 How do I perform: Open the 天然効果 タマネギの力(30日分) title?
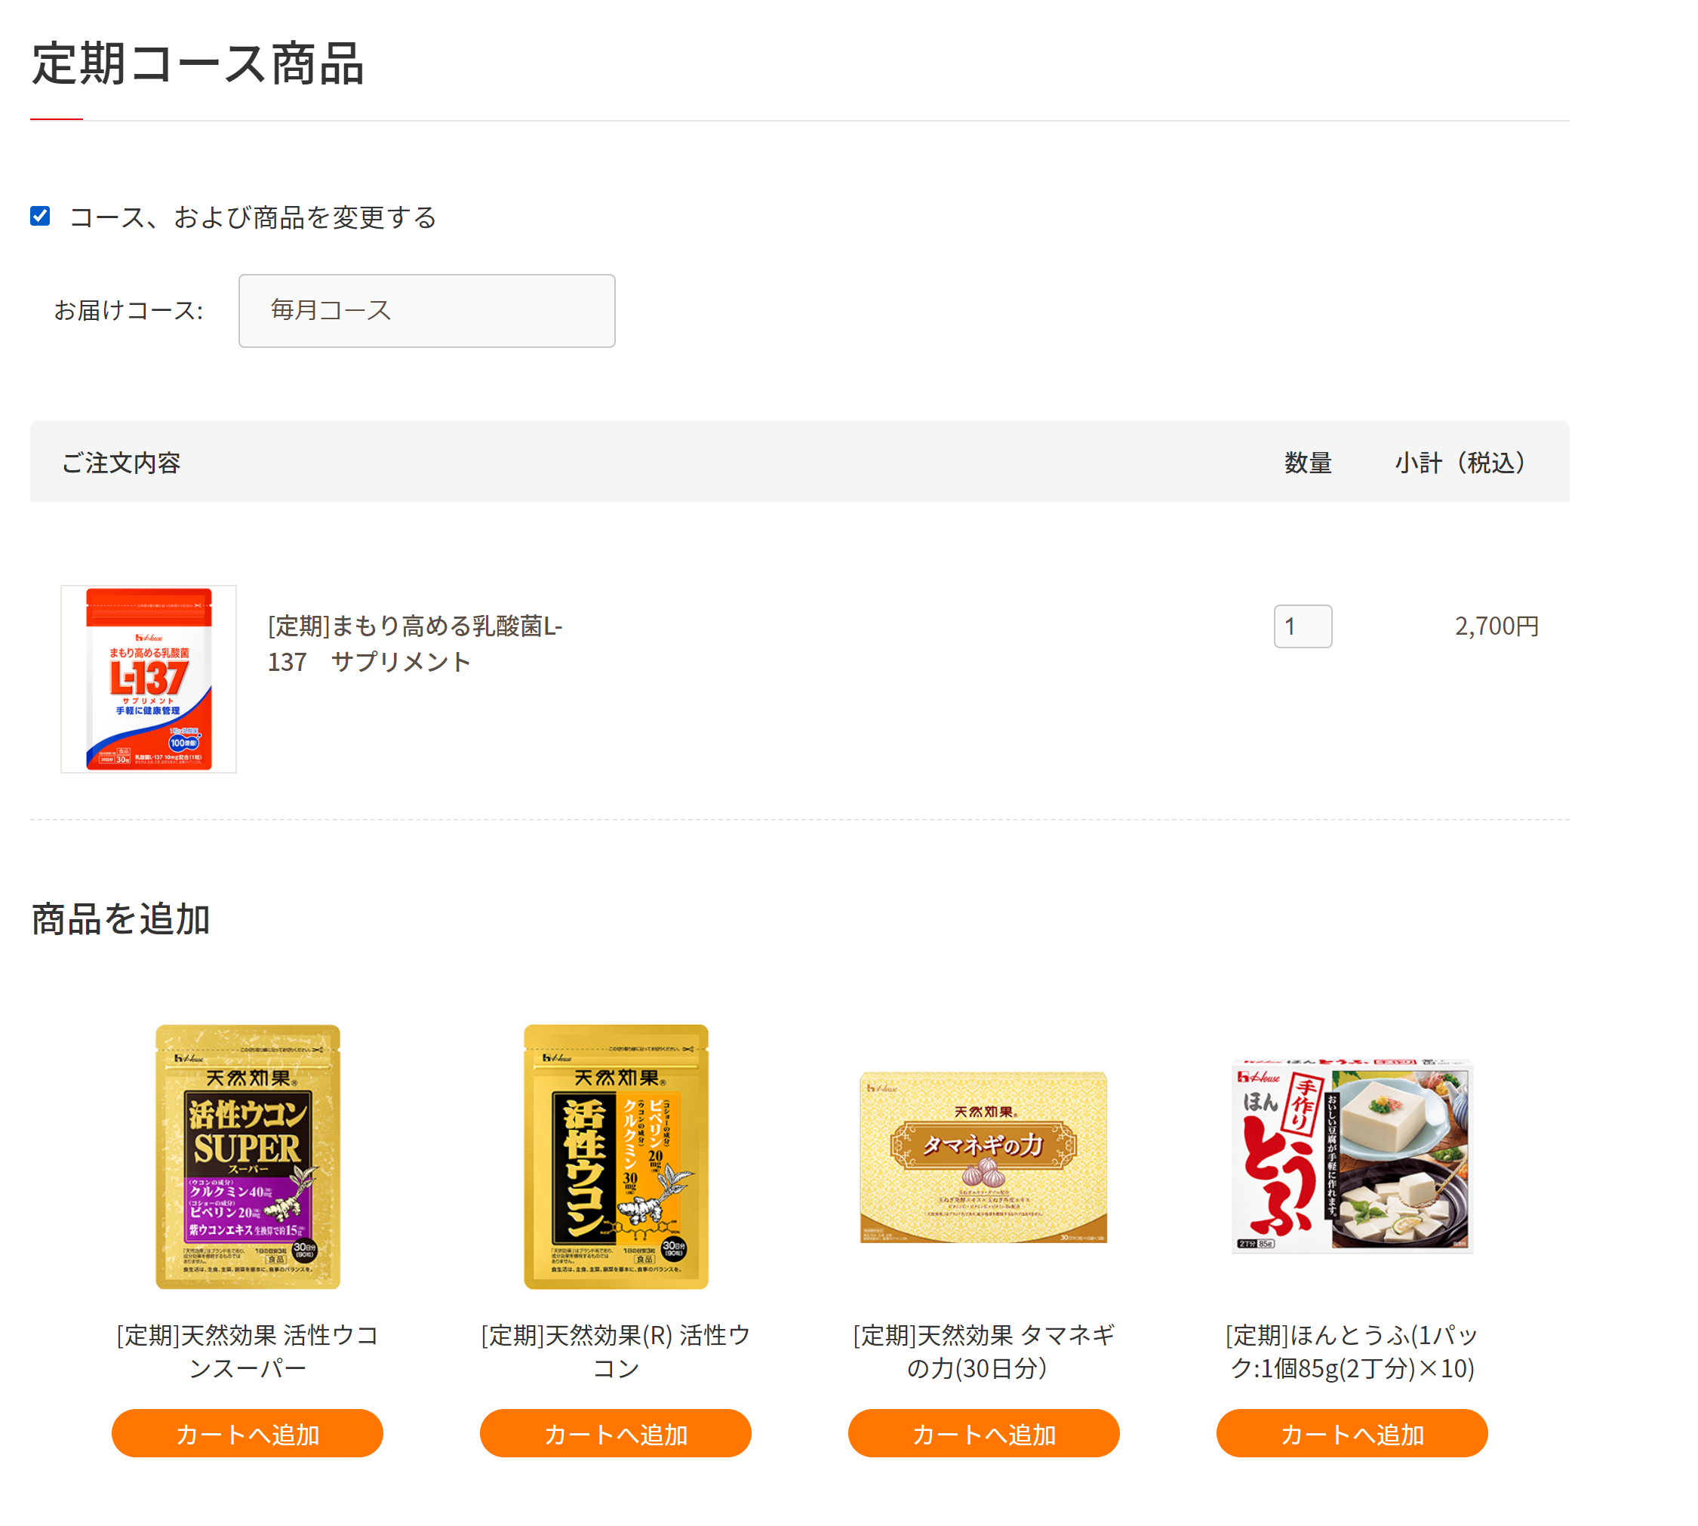coord(983,1352)
